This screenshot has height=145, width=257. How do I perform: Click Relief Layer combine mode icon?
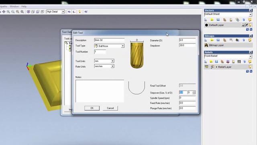212,67
